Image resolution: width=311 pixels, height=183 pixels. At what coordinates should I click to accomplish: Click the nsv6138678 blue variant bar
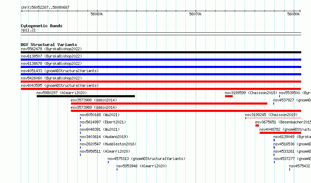pos(161,67)
